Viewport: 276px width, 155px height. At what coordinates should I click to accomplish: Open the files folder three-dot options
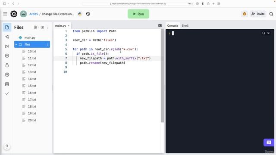[48, 44]
